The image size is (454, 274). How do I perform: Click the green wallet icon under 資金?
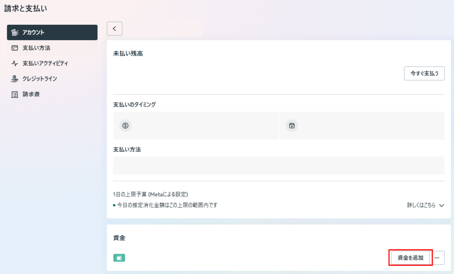pos(119,258)
